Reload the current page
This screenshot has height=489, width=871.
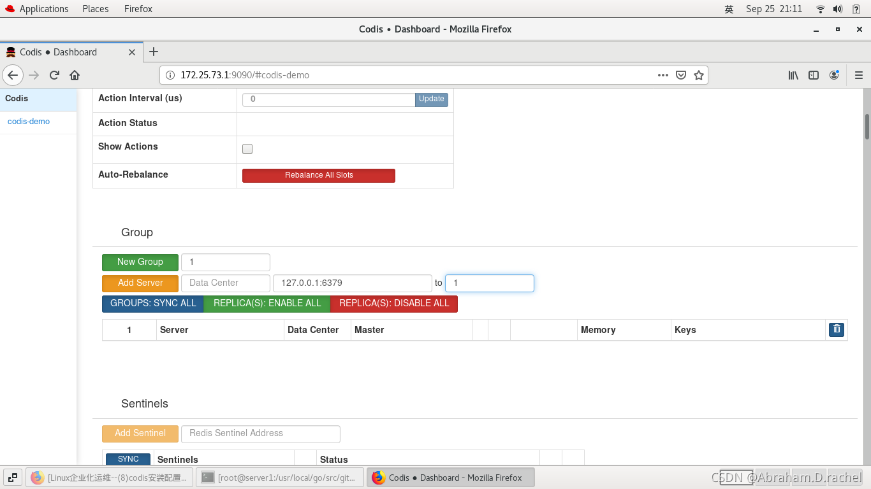pos(54,75)
